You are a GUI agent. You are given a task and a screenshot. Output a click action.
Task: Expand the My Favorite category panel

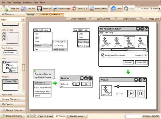pyautogui.click(x=13, y=104)
